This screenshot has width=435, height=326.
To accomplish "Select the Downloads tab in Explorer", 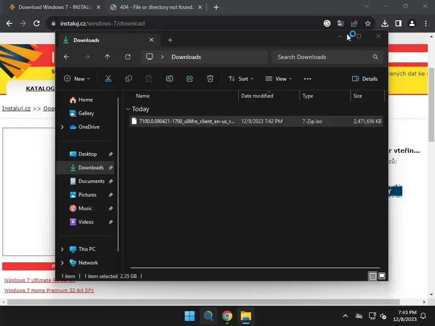I will (108, 40).
